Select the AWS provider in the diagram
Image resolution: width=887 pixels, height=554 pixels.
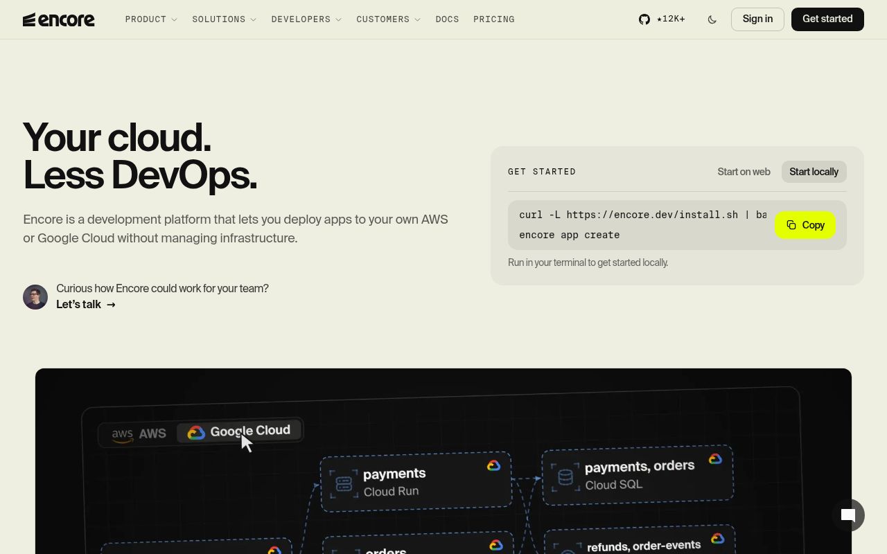139,434
